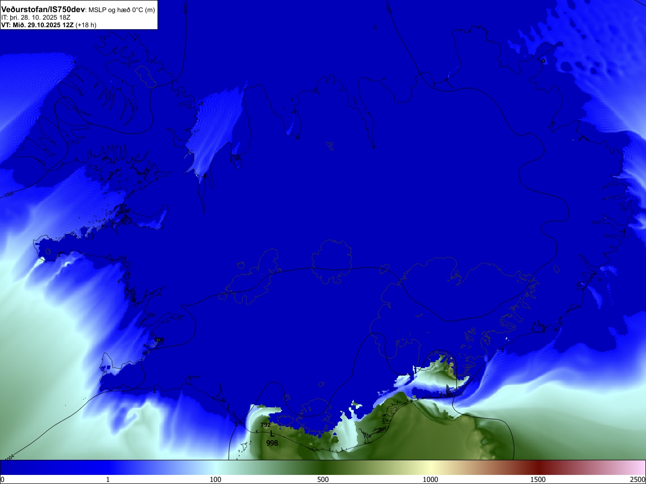Click the '1000' label on the color scale

click(x=430, y=479)
